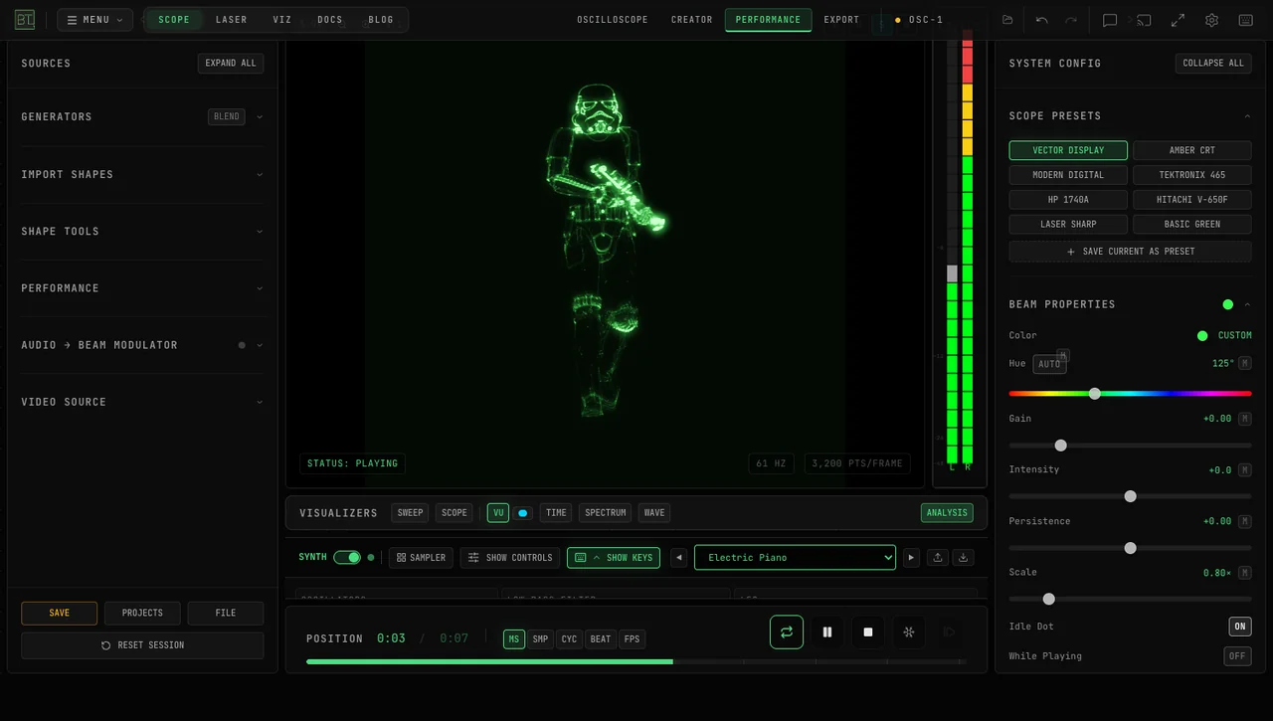The height and width of the screenshot is (721, 1273).
Task: Expand the Shape Tools section
Action: 260,231
